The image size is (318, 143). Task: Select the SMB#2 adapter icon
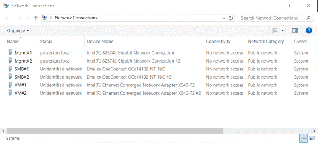click(x=10, y=77)
